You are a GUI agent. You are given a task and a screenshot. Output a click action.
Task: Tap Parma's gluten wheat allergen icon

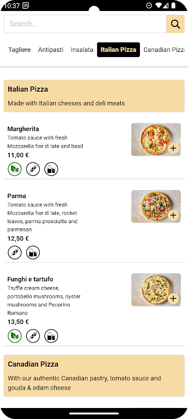point(15,252)
